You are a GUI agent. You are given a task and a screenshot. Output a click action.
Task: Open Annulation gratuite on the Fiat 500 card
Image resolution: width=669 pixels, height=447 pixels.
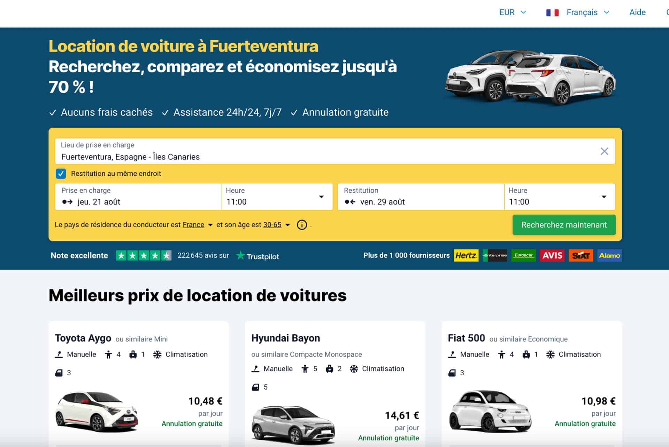[585, 423]
